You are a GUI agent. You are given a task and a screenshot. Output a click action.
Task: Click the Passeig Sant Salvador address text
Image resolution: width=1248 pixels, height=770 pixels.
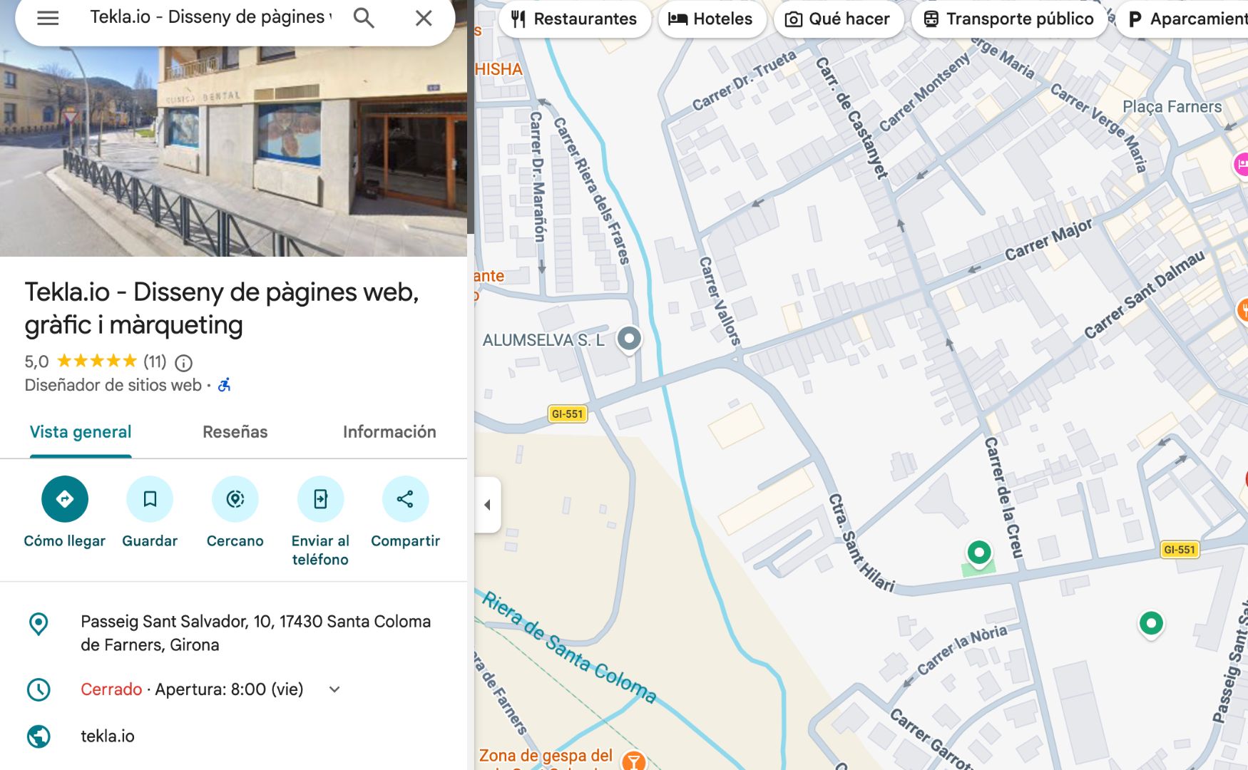pyautogui.click(x=255, y=633)
